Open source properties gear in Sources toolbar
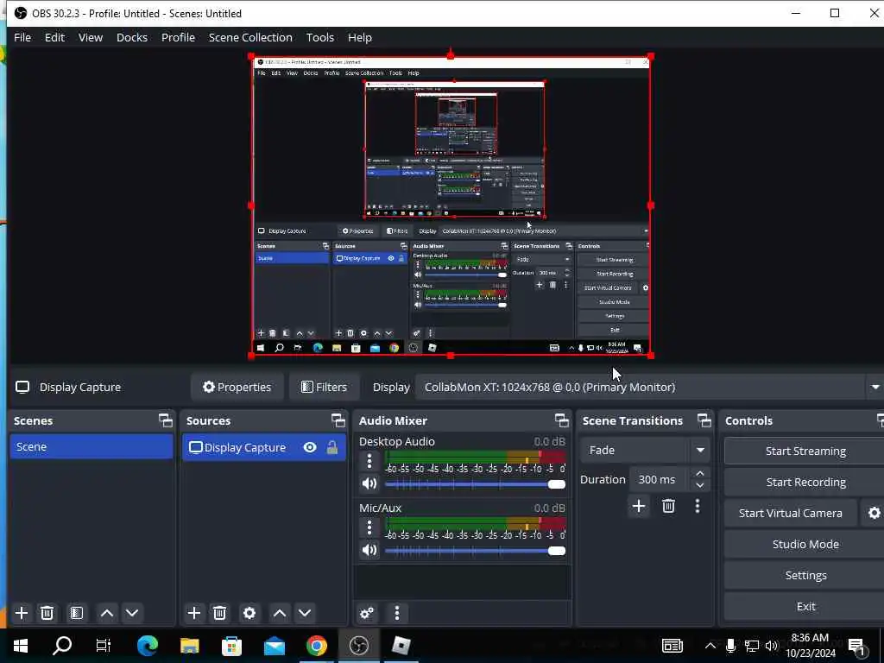 [x=249, y=613]
